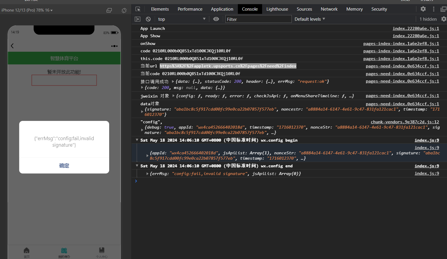The height and width of the screenshot is (259, 447).
Task: Clear console with the ban icon
Action: 148,19
